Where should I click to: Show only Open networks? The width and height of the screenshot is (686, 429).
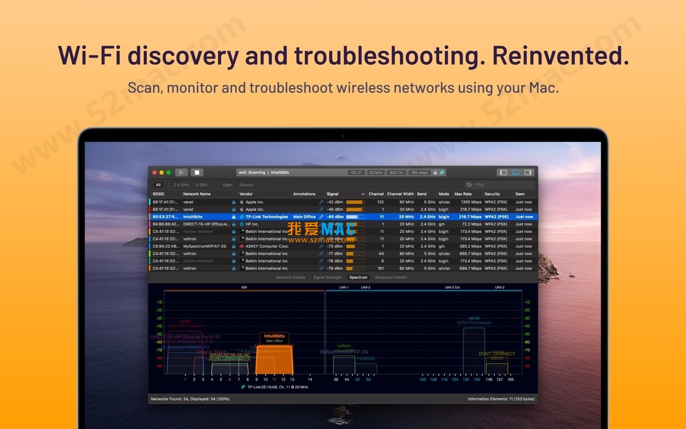pos(227,185)
